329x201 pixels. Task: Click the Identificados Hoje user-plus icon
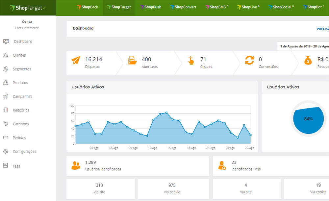[x=222, y=165]
